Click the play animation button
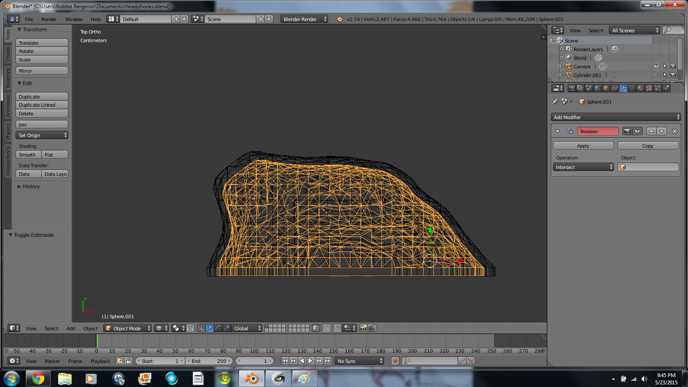The height and width of the screenshot is (387, 688). (310, 361)
